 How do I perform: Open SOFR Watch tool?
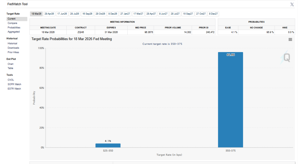point(14,84)
